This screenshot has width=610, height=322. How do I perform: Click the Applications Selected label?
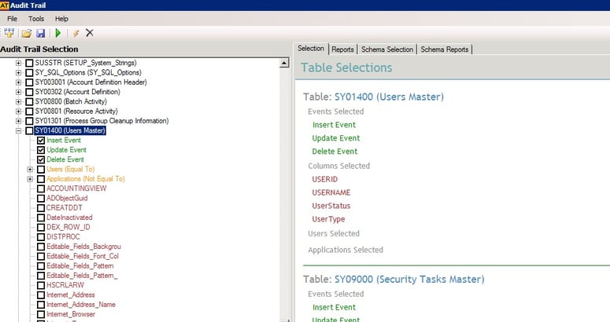(x=346, y=251)
